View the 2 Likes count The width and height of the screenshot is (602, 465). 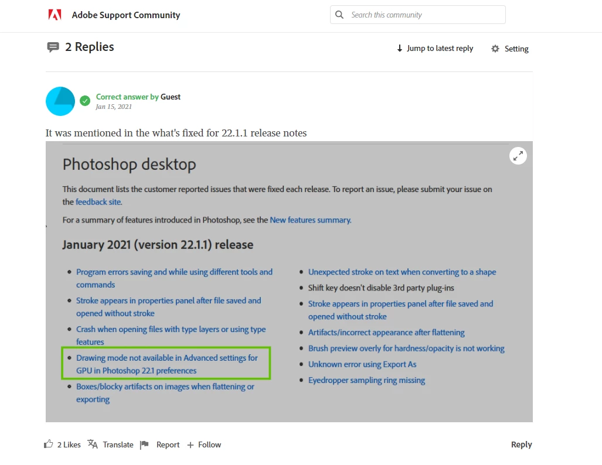pyautogui.click(x=69, y=445)
